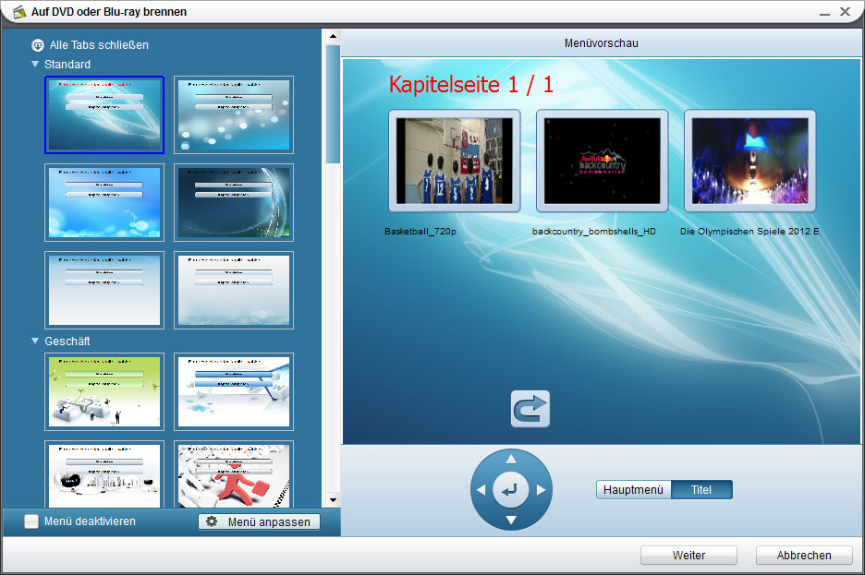
Task: Select the dark teal Standard menu template
Action: pos(234,202)
